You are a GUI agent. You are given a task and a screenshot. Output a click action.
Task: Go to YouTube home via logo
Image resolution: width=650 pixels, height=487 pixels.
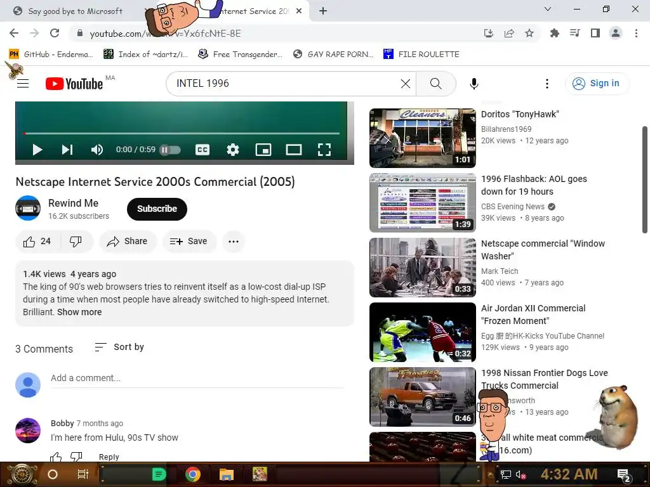click(74, 84)
